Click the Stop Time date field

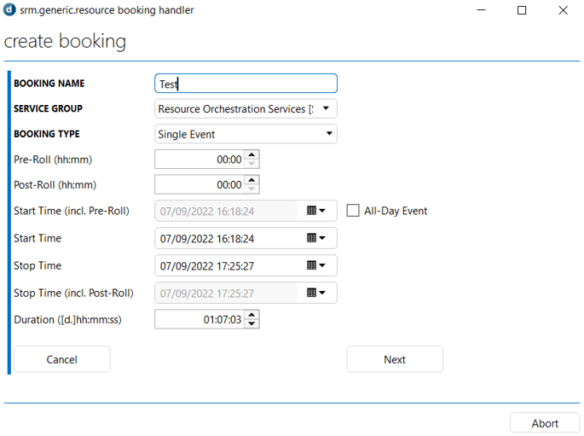pos(227,265)
